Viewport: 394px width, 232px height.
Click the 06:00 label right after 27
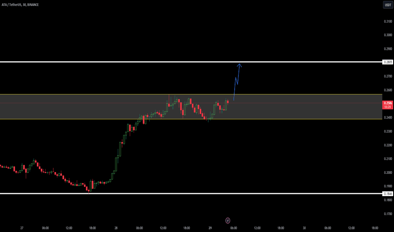tap(45, 228)
